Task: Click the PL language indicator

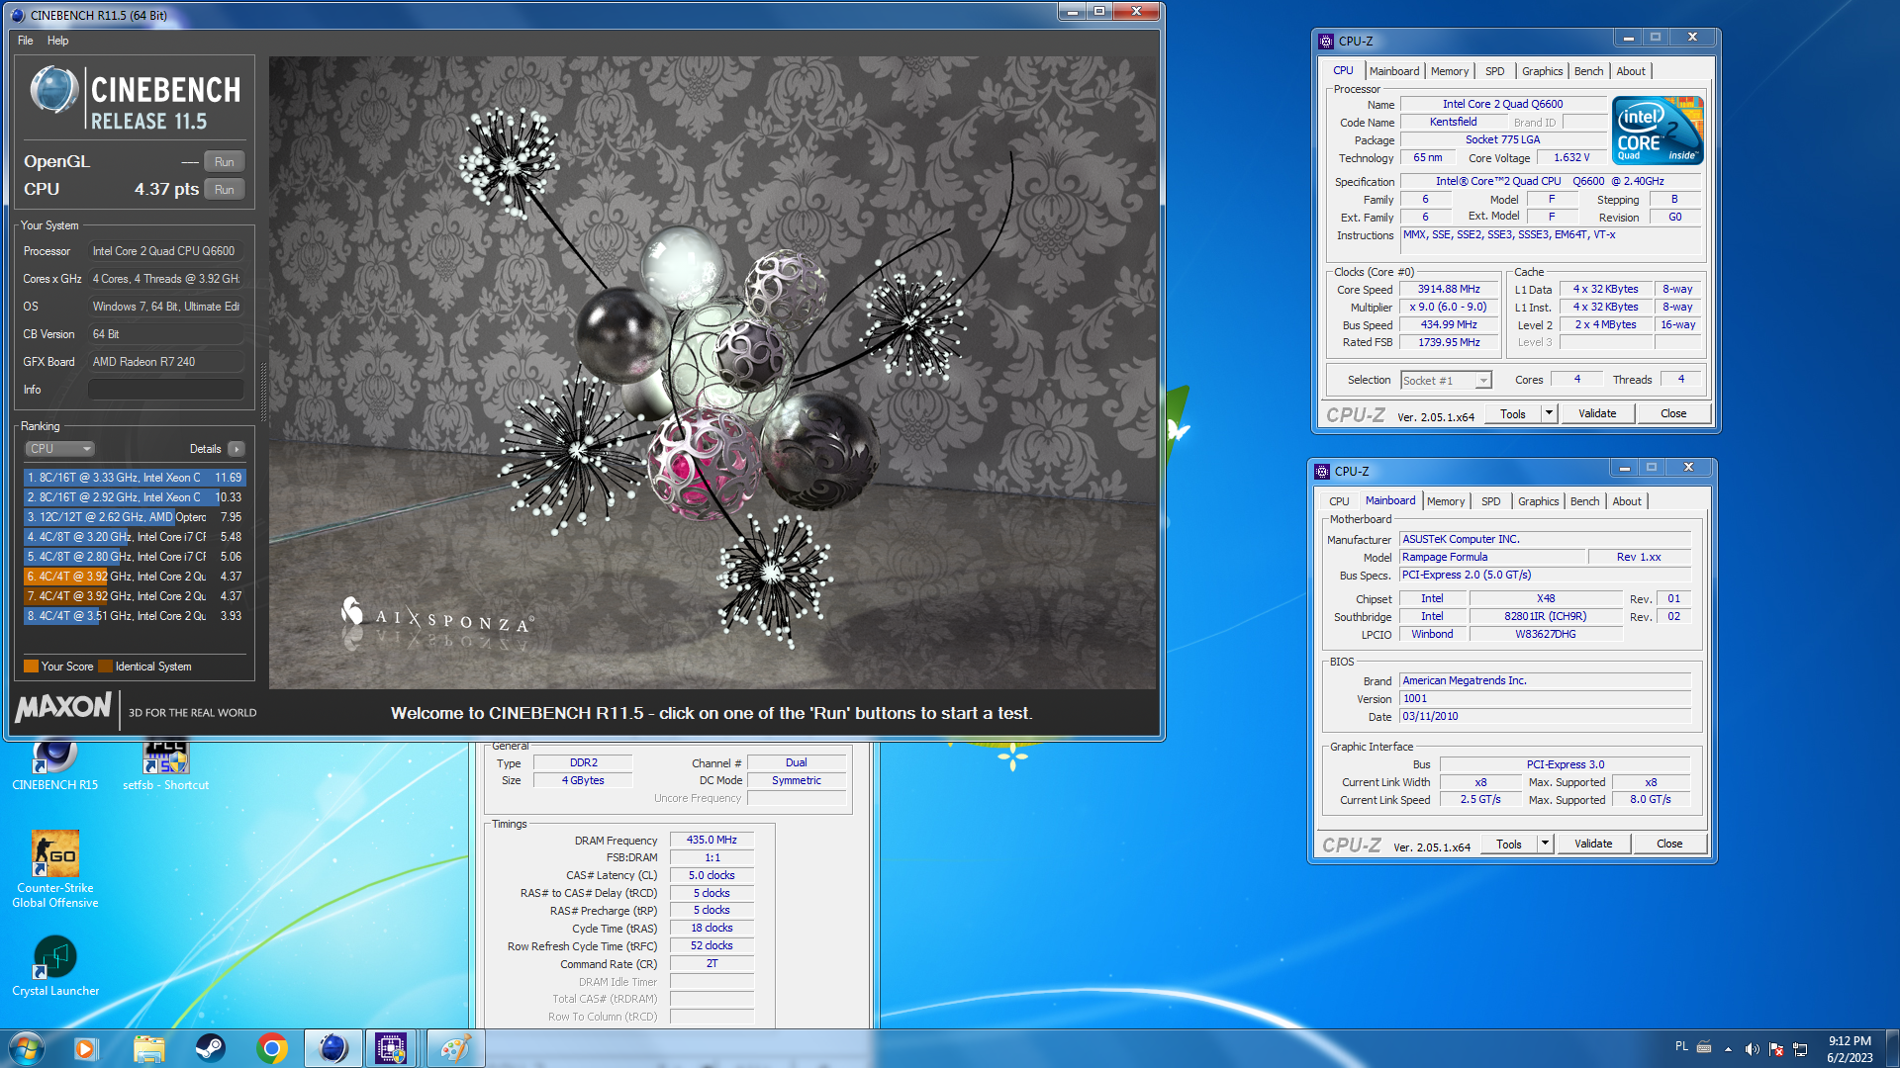Action: (1681, 1046)
